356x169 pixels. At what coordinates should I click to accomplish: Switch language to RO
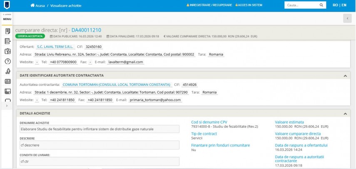[335, 5]
